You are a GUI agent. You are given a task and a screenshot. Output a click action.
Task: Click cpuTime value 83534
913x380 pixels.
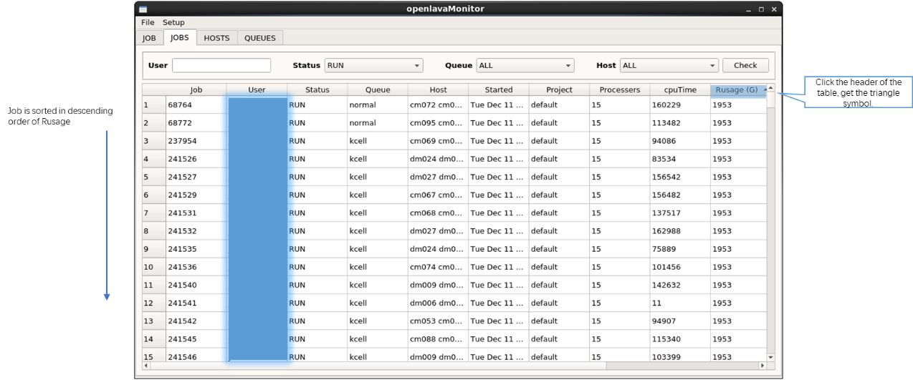click(680, 159)
